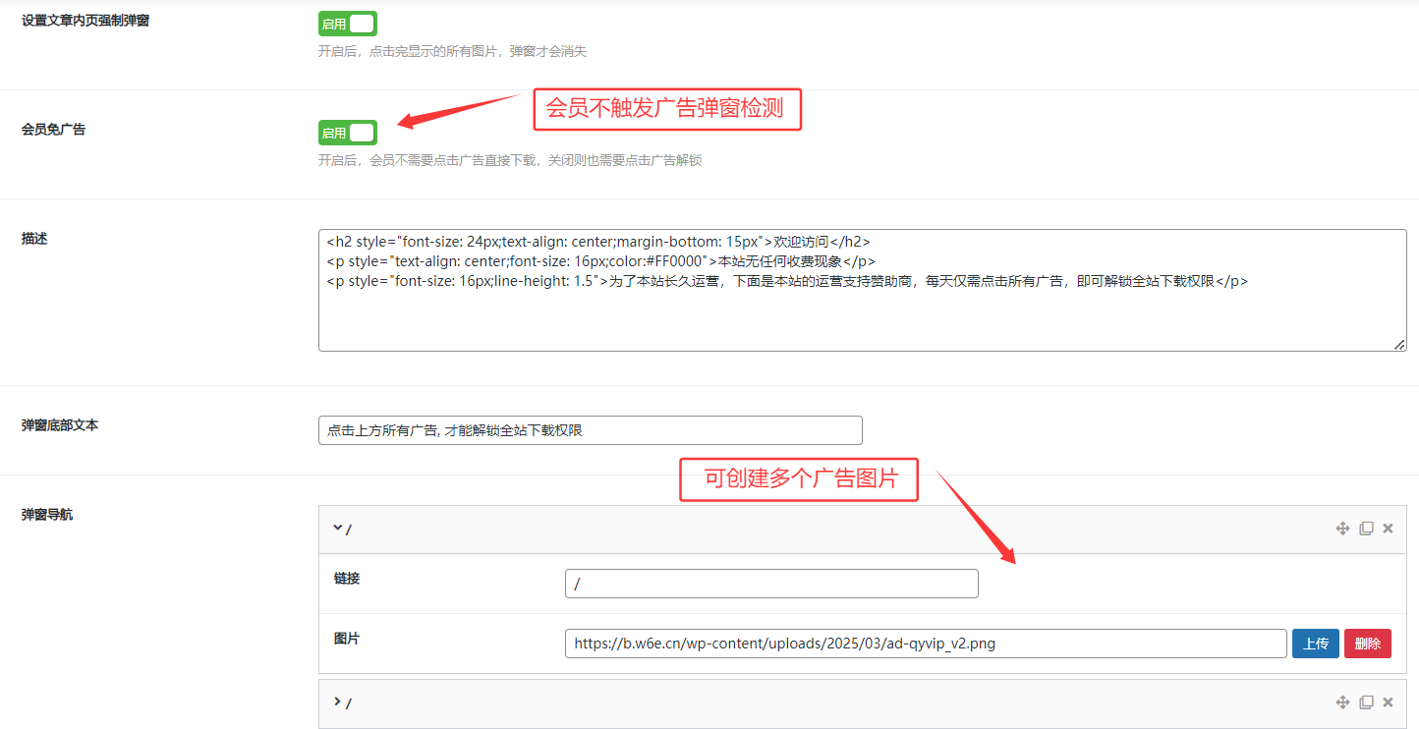Duplicate the collapsed second navigation item
1419x729 pixels.
1366,702
